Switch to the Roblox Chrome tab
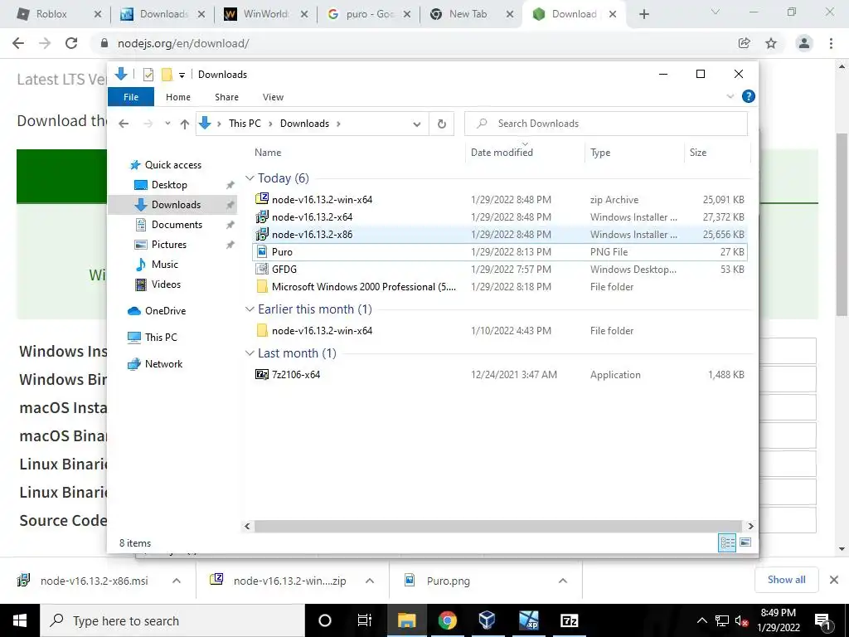849x637 pixels. pos(58,14)
